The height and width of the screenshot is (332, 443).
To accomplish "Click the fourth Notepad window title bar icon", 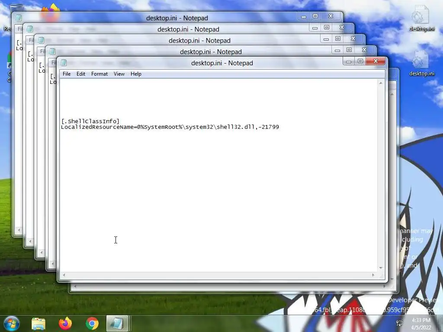I will click(52, 51).
